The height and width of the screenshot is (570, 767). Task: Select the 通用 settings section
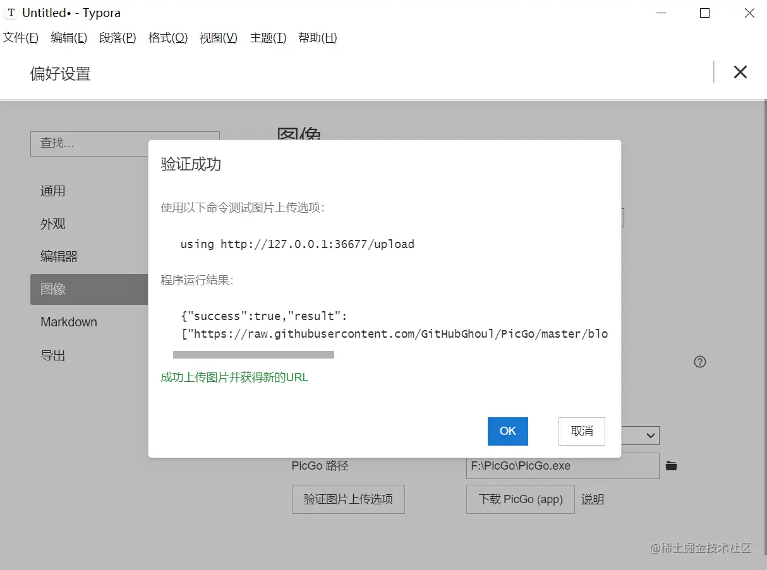tap(53, 191)
